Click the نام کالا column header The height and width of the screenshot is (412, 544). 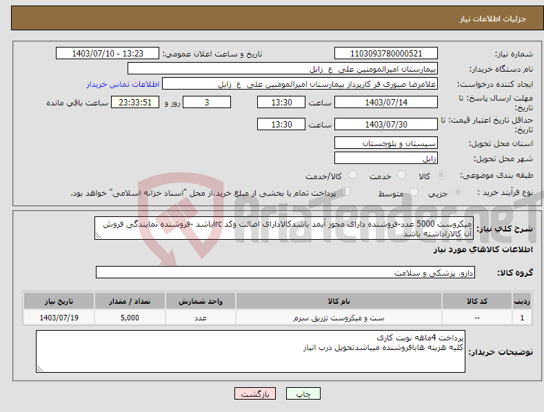pos(339,301)
